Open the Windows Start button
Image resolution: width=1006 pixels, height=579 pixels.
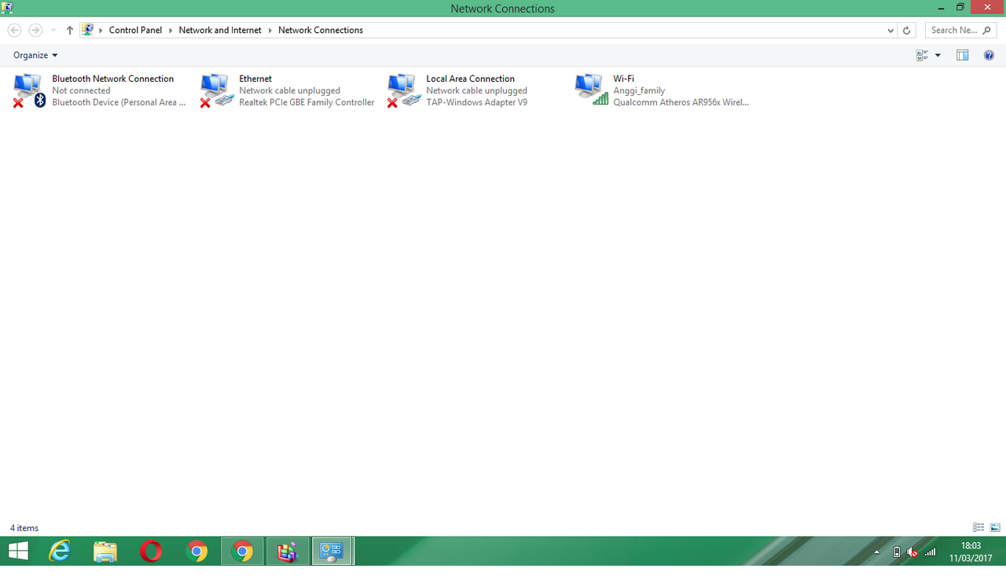tap(17, 551)
